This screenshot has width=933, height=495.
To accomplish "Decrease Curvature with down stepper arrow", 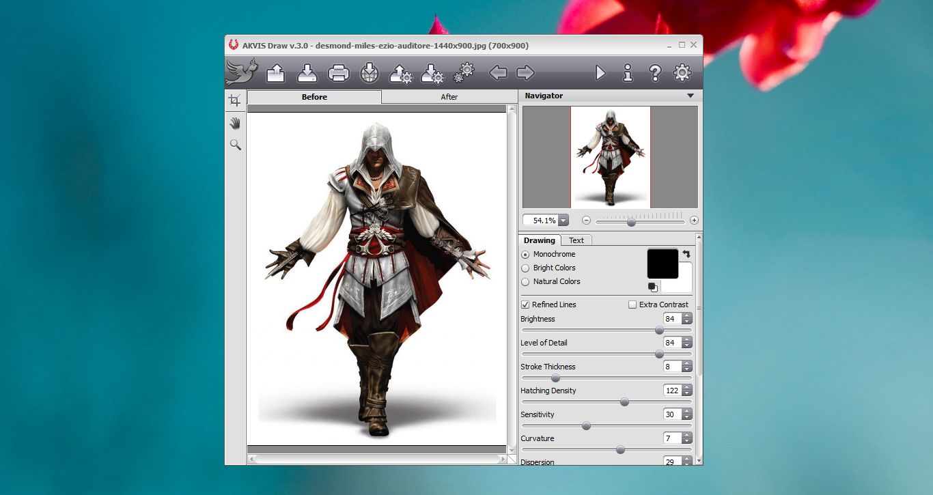I will [x=687, y=441].
